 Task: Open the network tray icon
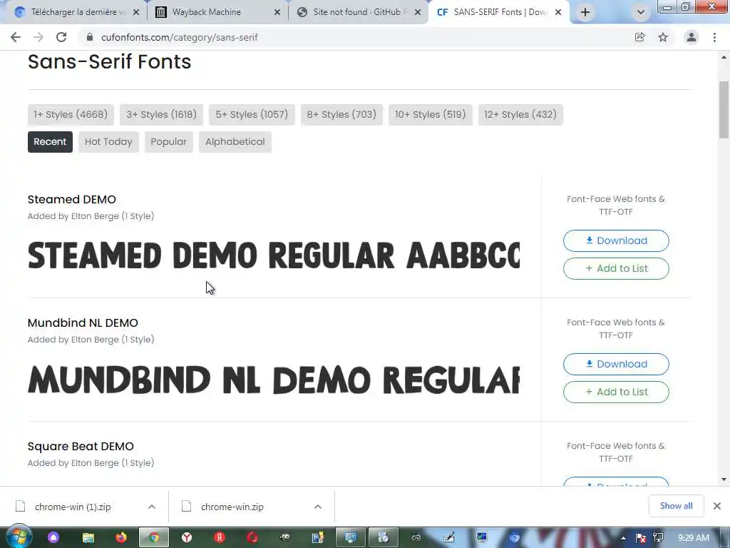click(658, 538)
